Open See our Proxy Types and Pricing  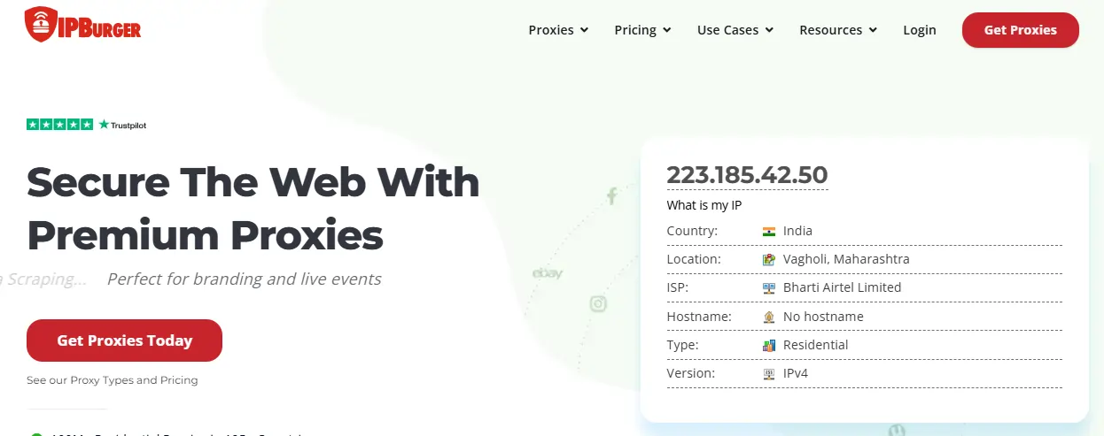(x=113, y=380)
